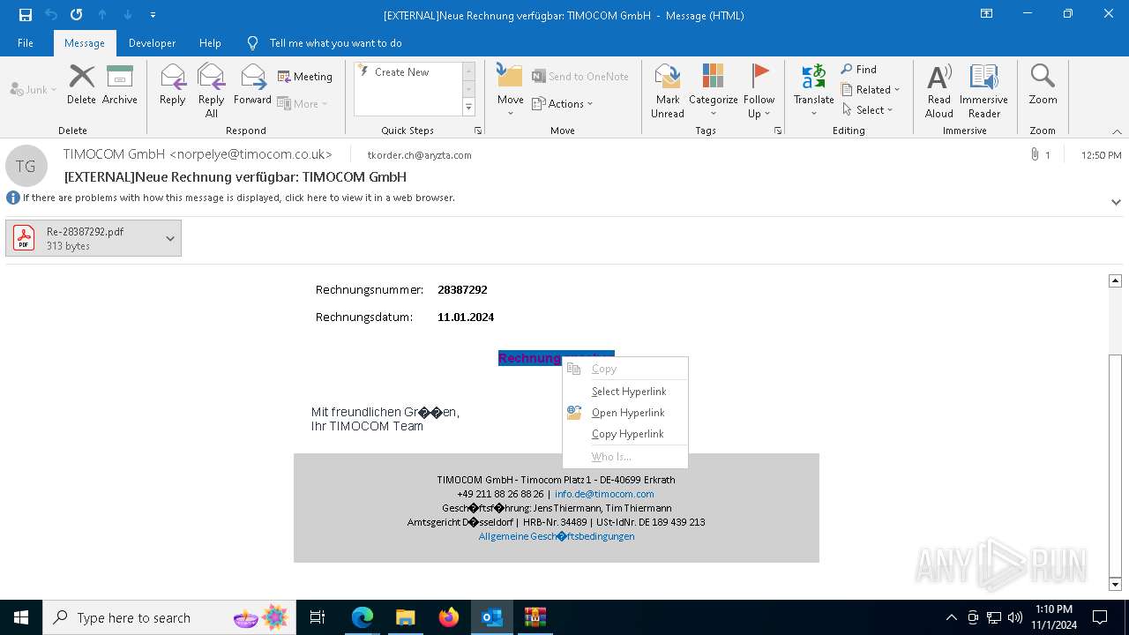Open the Categorize color menu
Screen dimensions: 1129x635
pyautogui.click(x=714, y=90)
